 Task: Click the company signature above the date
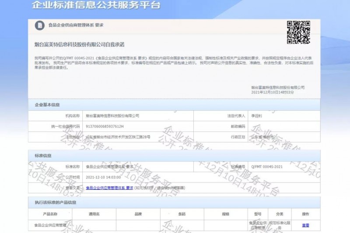coord(278,87)
